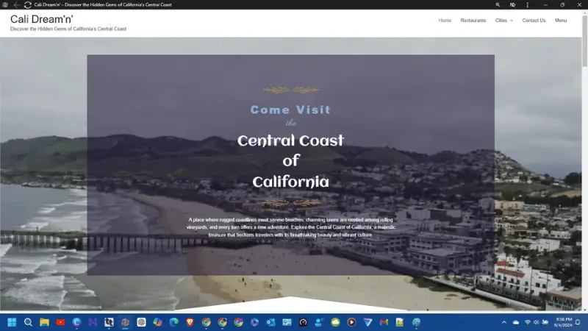Open the OneDrive cloud tray icon

click(x=516, y=322)
